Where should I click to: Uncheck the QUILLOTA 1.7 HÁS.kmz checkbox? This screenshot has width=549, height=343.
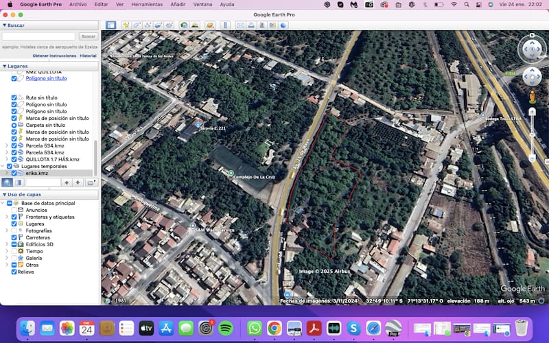[x=14, y=159]
